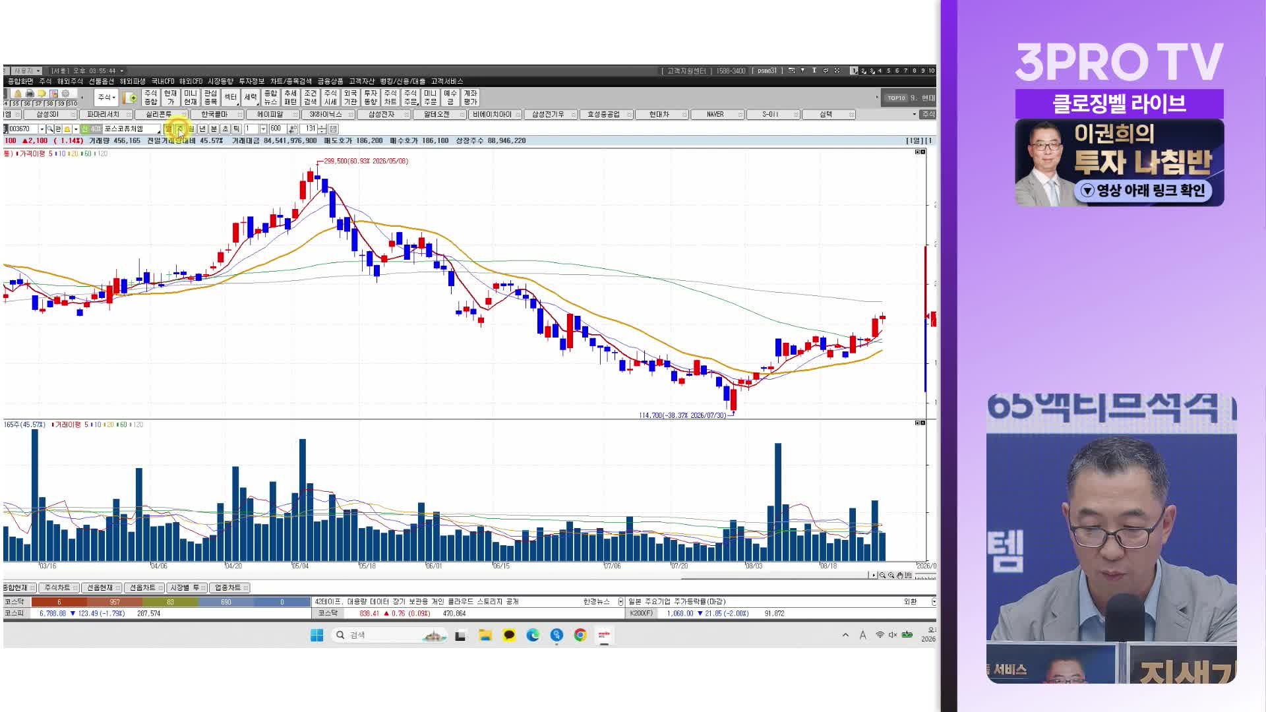This screenshot has height=712, width=1266.
Task: Open the Chrome icon in the taskbar
Action: (x=580, y=635)
